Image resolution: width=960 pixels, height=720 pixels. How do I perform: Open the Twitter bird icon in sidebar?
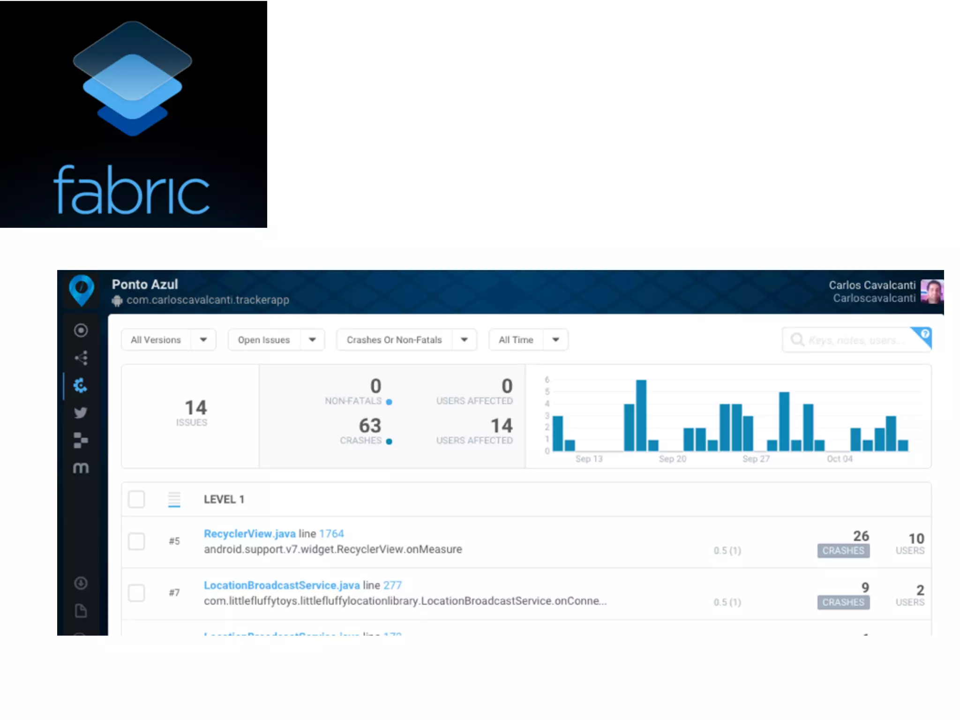[81, 412]
